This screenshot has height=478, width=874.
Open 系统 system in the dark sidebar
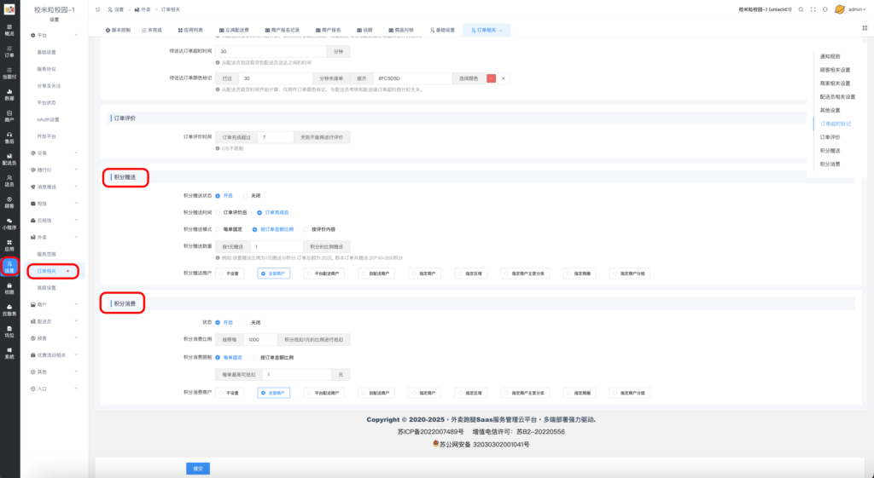click(9, 353)
